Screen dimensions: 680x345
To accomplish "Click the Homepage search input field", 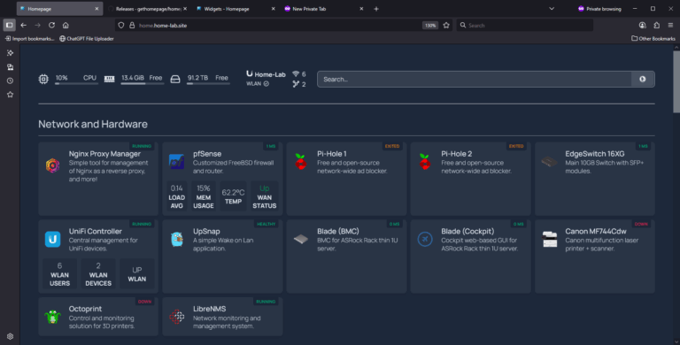I will [474, 80].
